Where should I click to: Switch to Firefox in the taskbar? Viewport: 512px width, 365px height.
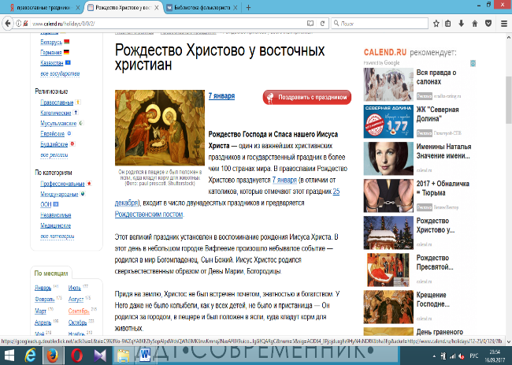tap(53, 356)
